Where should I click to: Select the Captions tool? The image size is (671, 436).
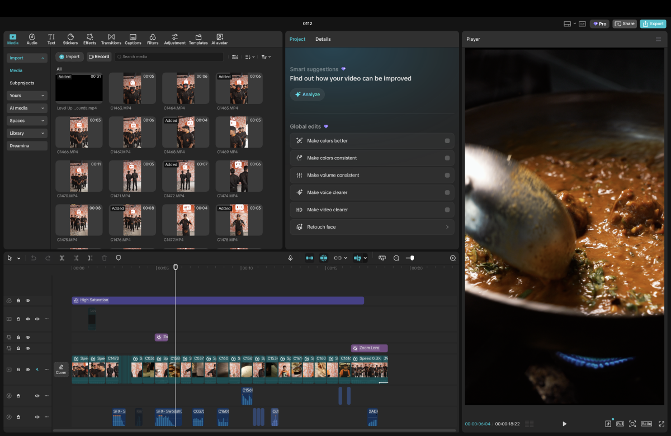pyautogui.click(x=133, y=39)
